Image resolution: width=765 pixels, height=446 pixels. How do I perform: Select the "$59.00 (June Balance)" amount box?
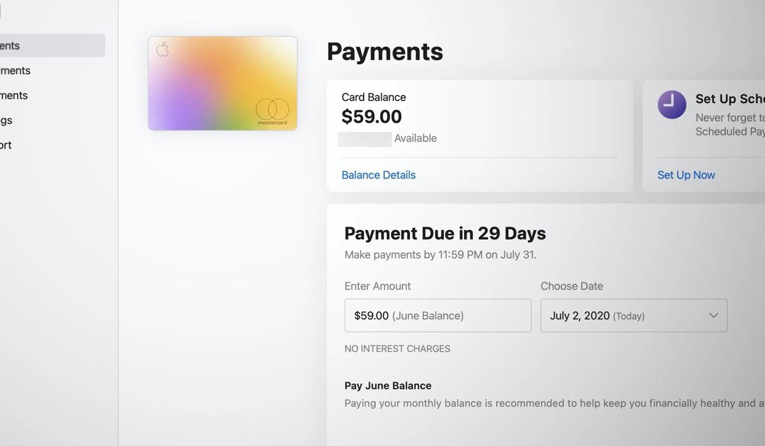point(437,315)
